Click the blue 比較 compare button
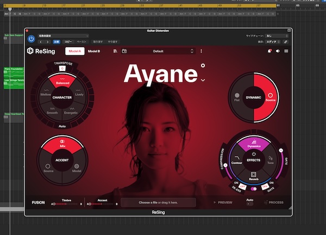This screenshot has width=326, height=235. (x=57, y=42)
